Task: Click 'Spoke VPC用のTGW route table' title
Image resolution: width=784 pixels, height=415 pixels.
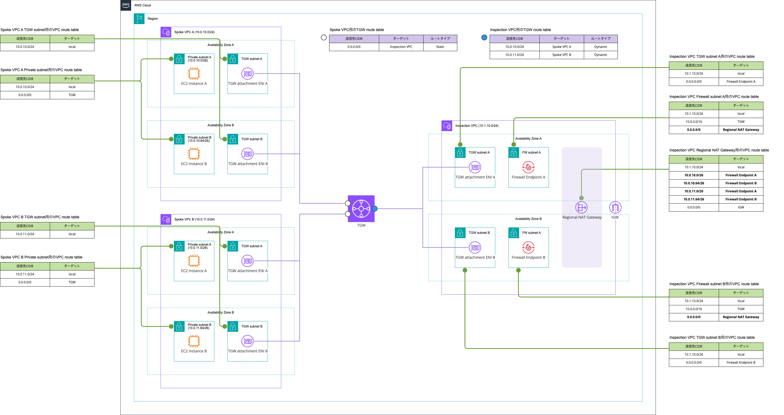Action: pyautogui.click(x=357, y=30)
